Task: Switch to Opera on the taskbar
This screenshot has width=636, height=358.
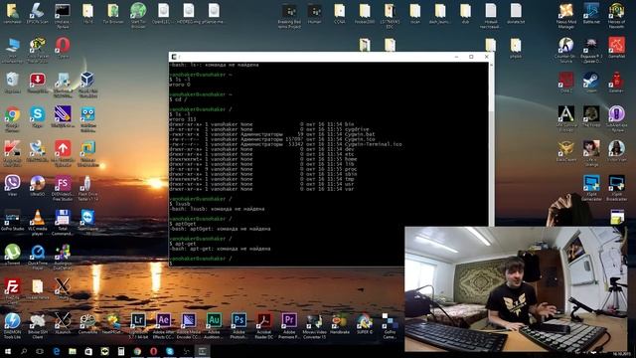Action: (x=154, y=351)
